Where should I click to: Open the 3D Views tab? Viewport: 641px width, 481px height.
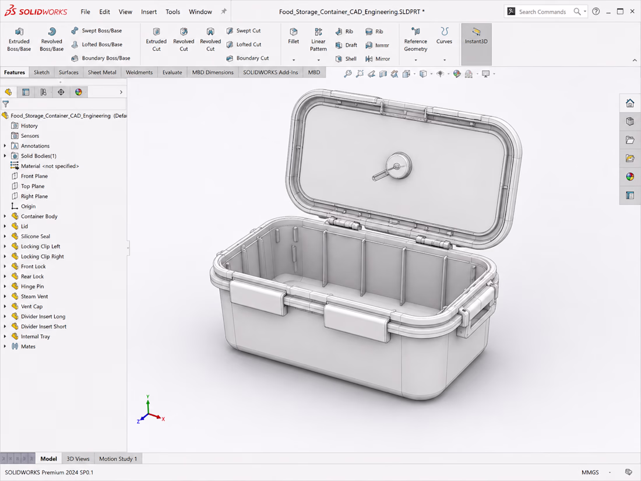click(x=78, y=458)
